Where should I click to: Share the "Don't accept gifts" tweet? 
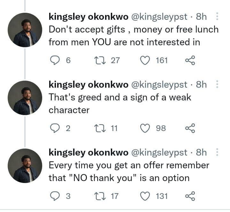point(190,60)
